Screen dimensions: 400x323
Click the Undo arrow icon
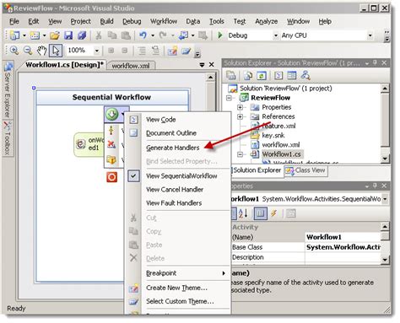point(143,35)
